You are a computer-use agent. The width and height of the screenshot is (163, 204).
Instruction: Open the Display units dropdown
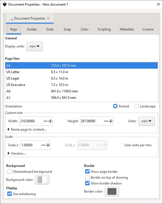point(35,46)
